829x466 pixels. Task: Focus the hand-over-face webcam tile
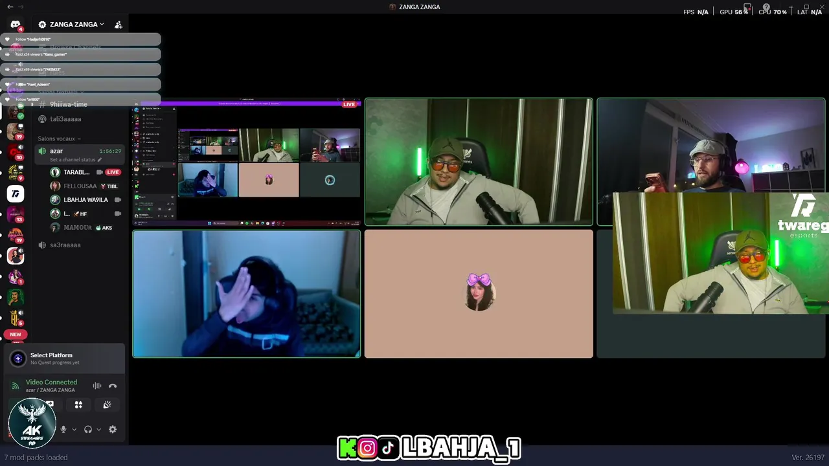pyautogui.click(x=247, y=294)
